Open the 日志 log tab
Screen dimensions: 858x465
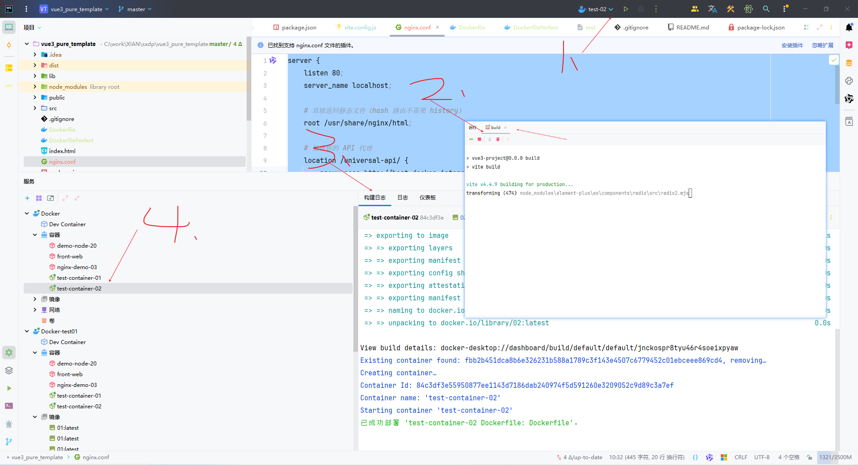coord(403,198)
